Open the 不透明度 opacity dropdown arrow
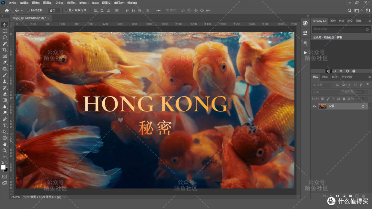The height and width of the screenshot is (209, 372). click(x=366, y=92)
